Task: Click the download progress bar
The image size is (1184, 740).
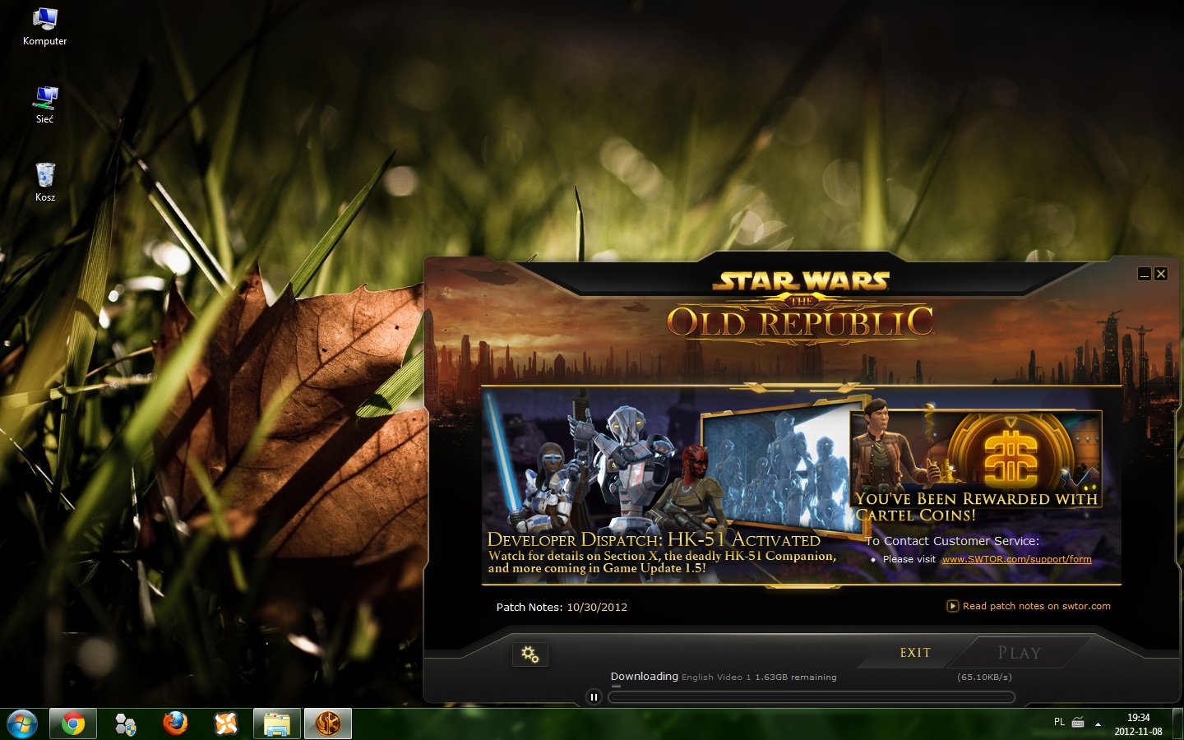Action: [811, 697]
